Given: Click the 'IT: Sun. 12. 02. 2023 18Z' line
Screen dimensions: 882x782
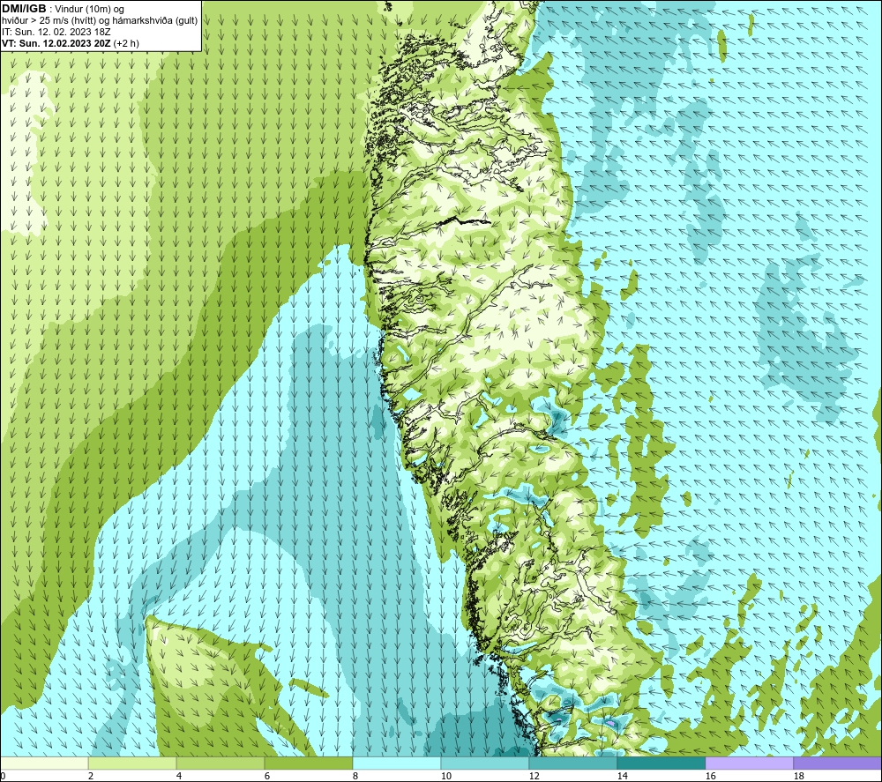Looking at the screenshot, I should coord(56,32).
